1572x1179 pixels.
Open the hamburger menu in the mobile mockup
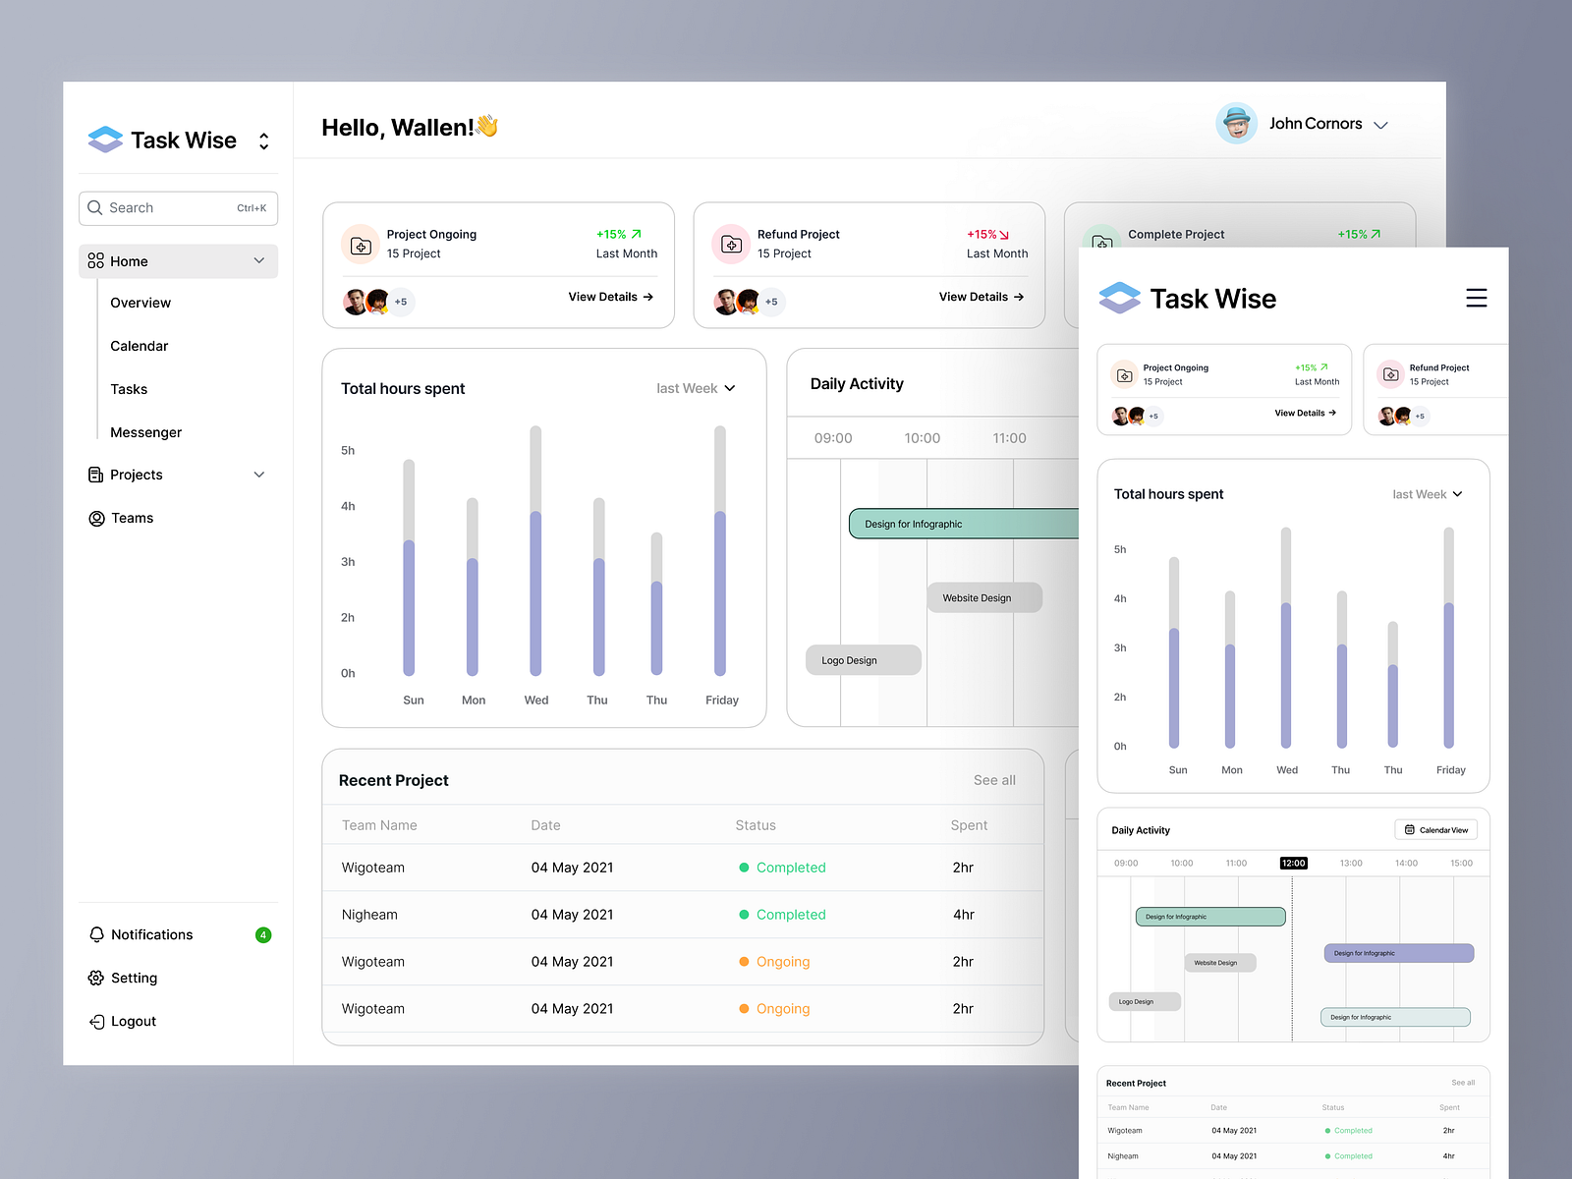pos(1476,298)
